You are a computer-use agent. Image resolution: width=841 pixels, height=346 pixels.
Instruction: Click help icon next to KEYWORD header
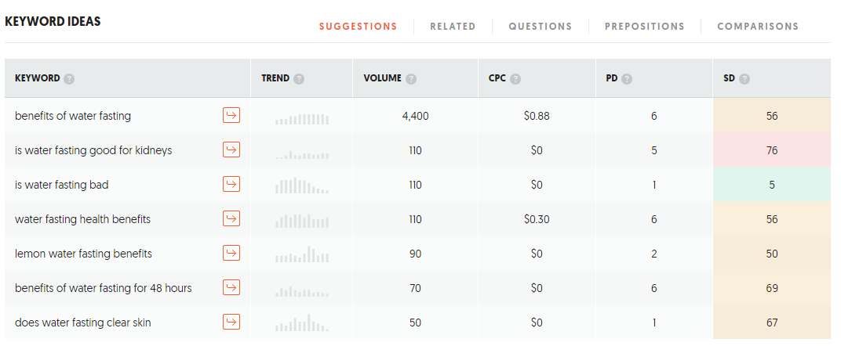[69, 78]
